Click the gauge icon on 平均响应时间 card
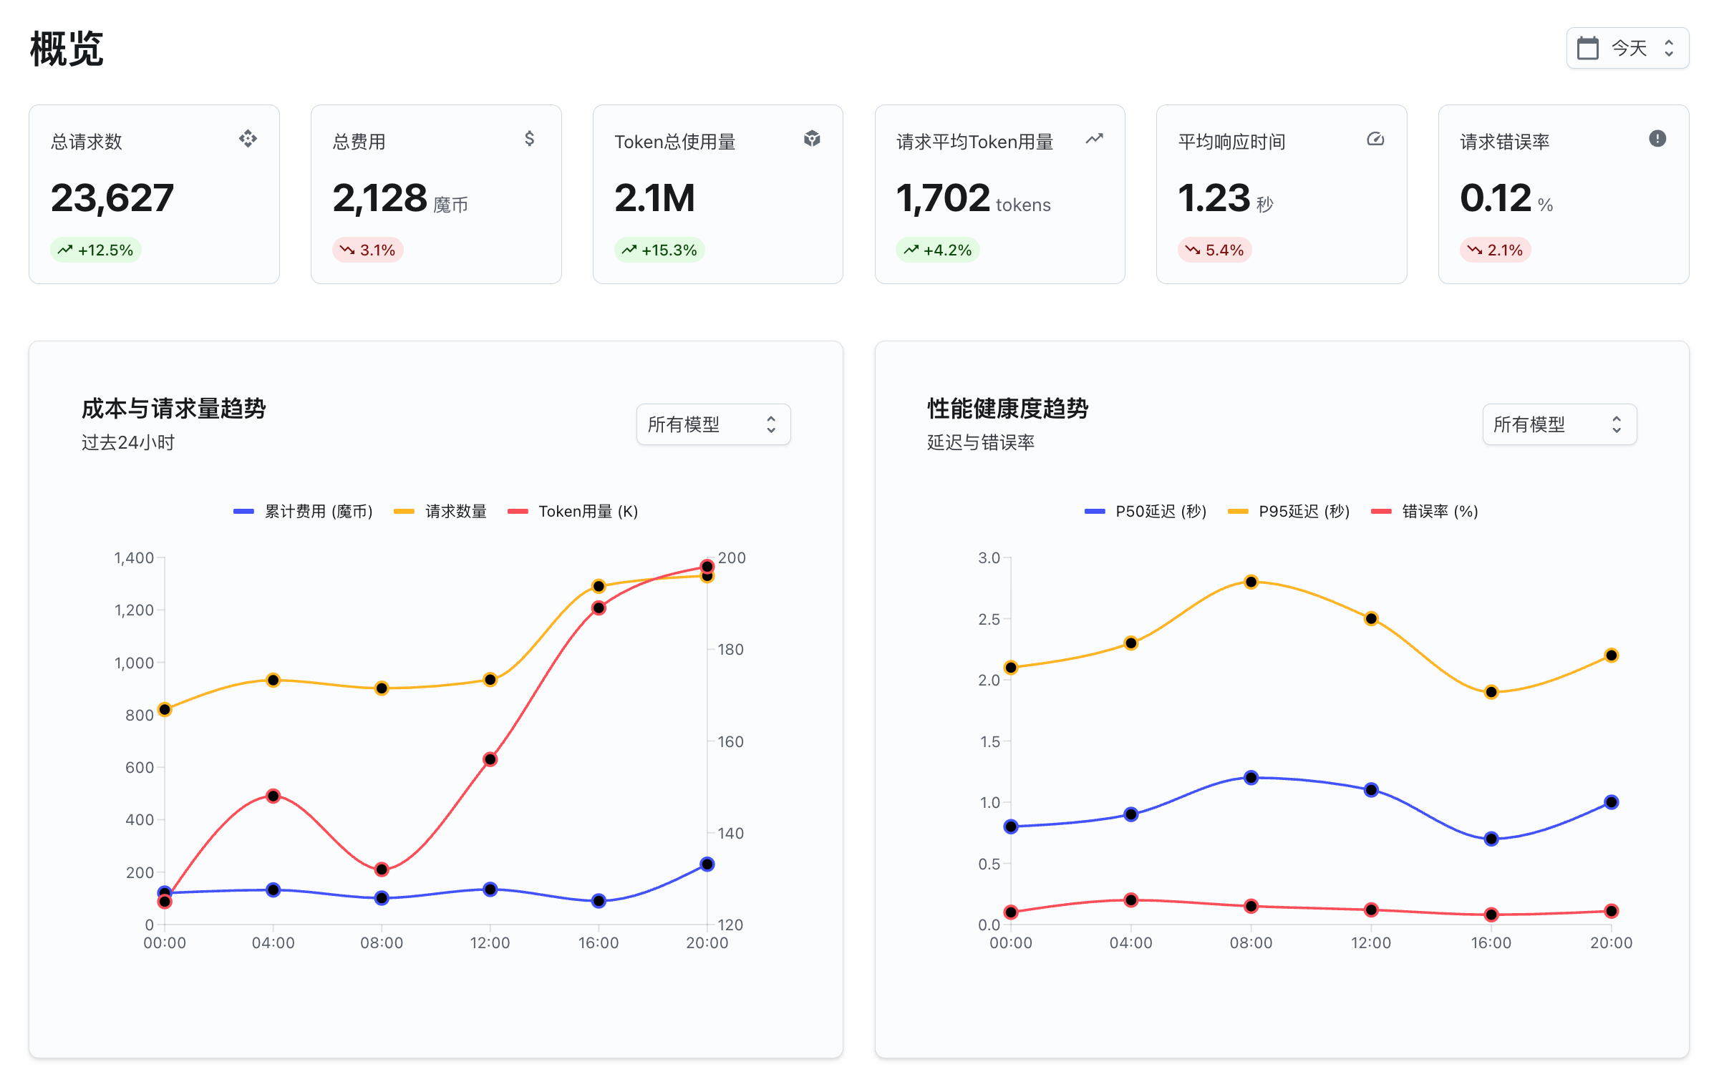Viewport: 1724px width, 1092px height. click(1376, 139)
